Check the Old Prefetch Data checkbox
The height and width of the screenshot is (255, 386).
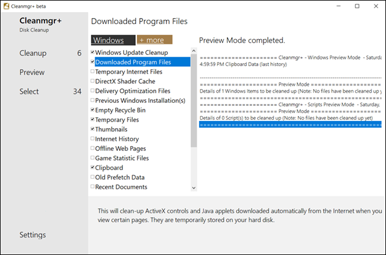tap(92, 177)
